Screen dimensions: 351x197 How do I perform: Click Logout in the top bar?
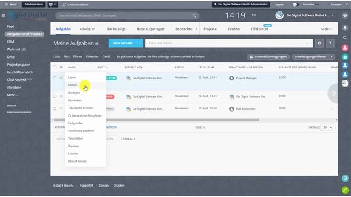(x=279, y=5)
